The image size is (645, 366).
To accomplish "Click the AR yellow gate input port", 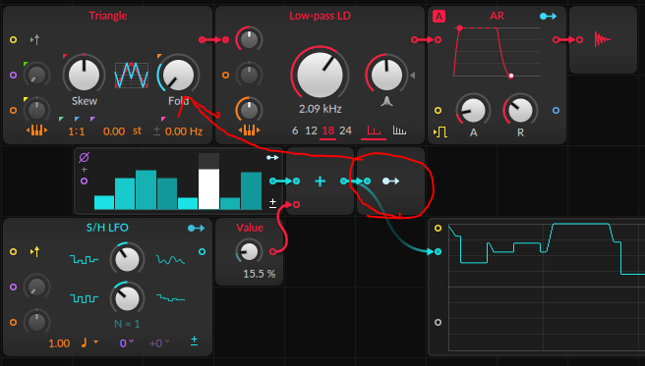I will pyautogui.click(x=439, y=110).
